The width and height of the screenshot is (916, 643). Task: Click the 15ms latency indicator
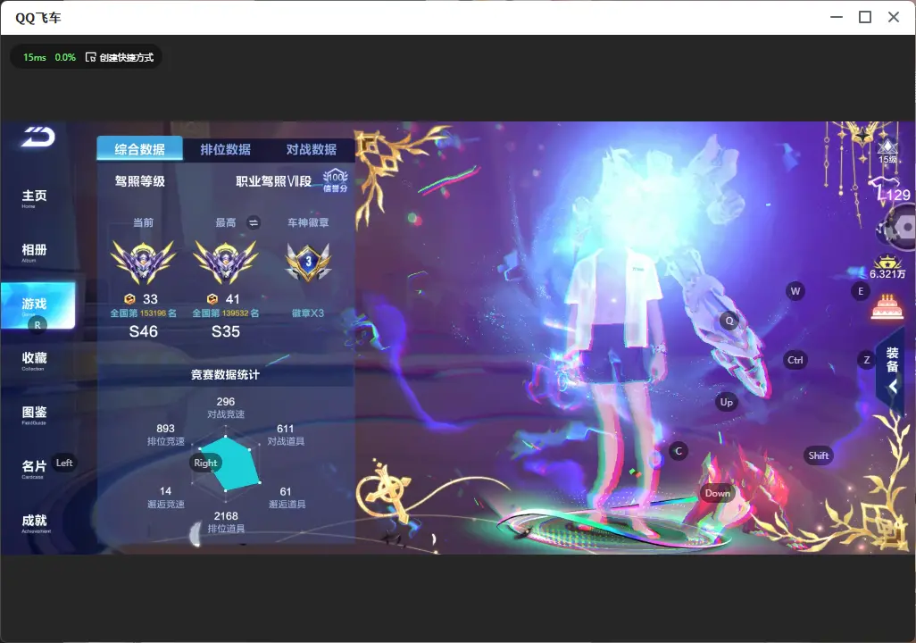tap(35, 57)
